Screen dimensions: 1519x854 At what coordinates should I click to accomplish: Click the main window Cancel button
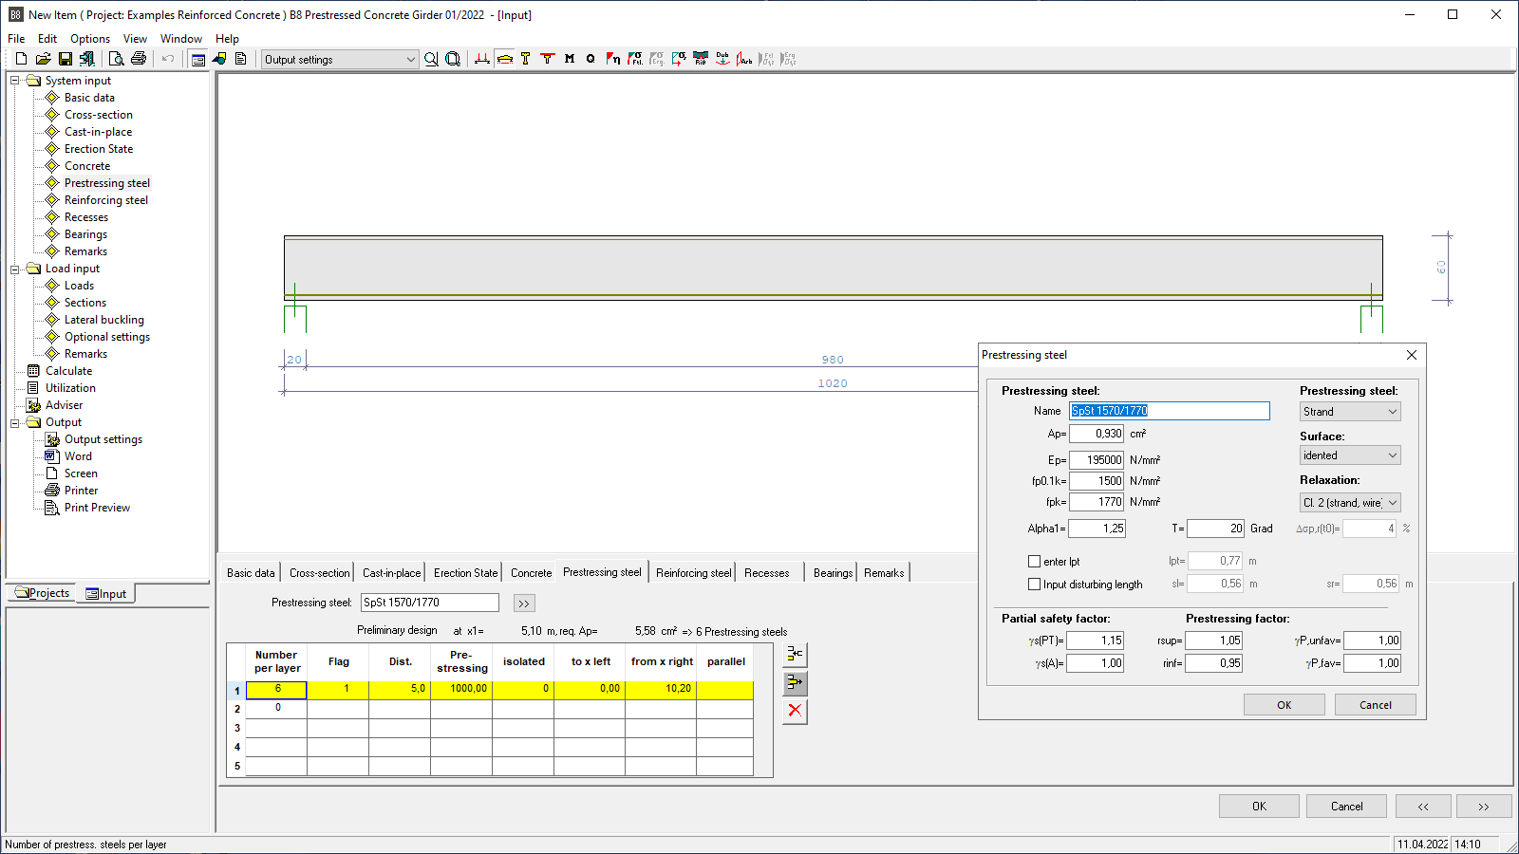pyautogui.click(x=1346, y=807)
